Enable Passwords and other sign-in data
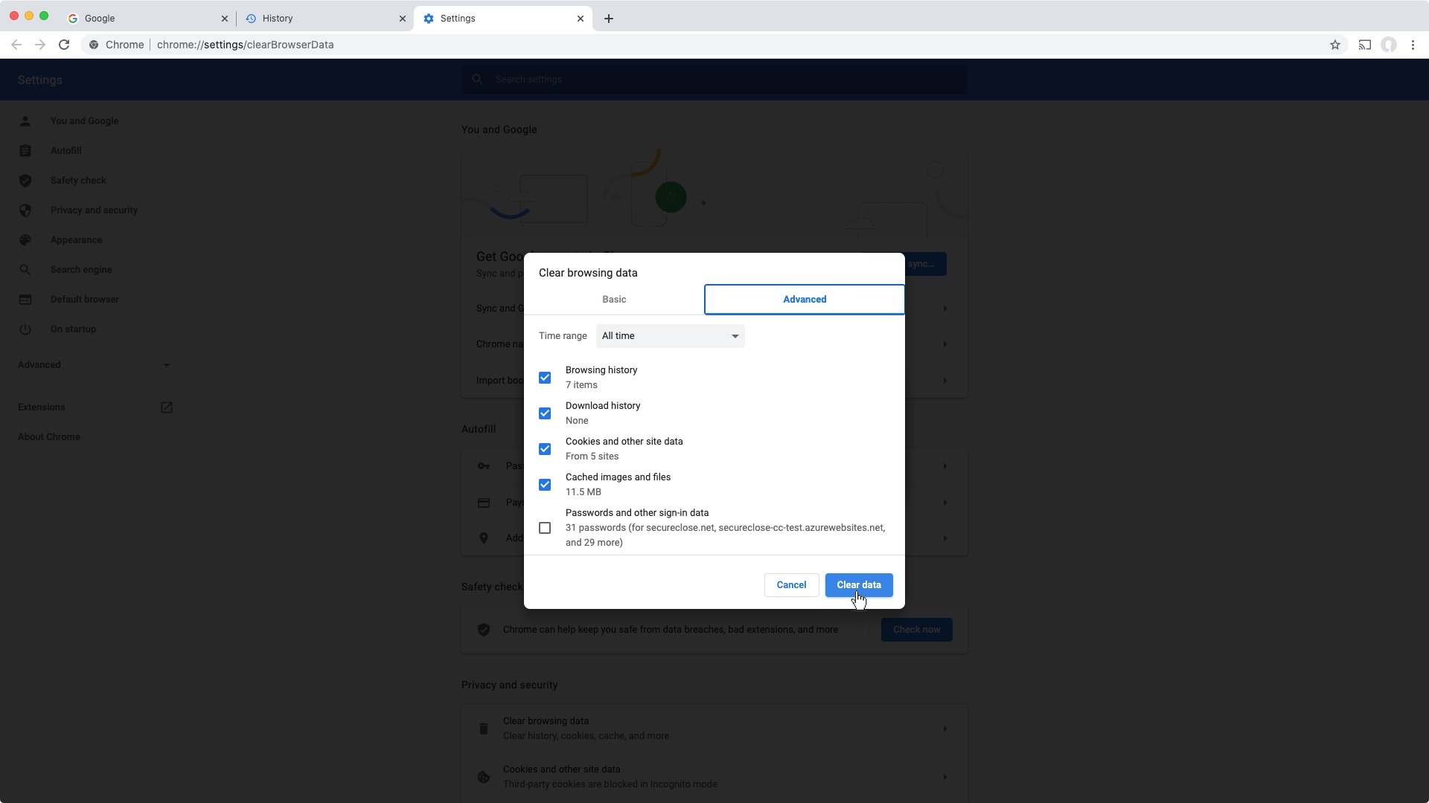 (x=545, y=527)
